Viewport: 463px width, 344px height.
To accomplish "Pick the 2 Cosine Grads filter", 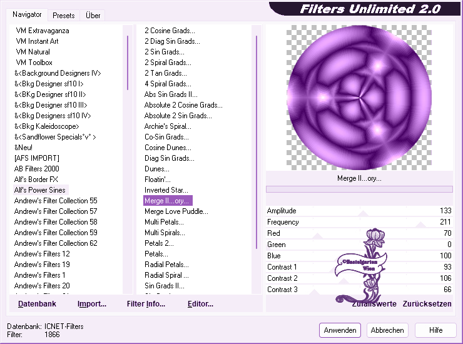I will click(170, 31).
